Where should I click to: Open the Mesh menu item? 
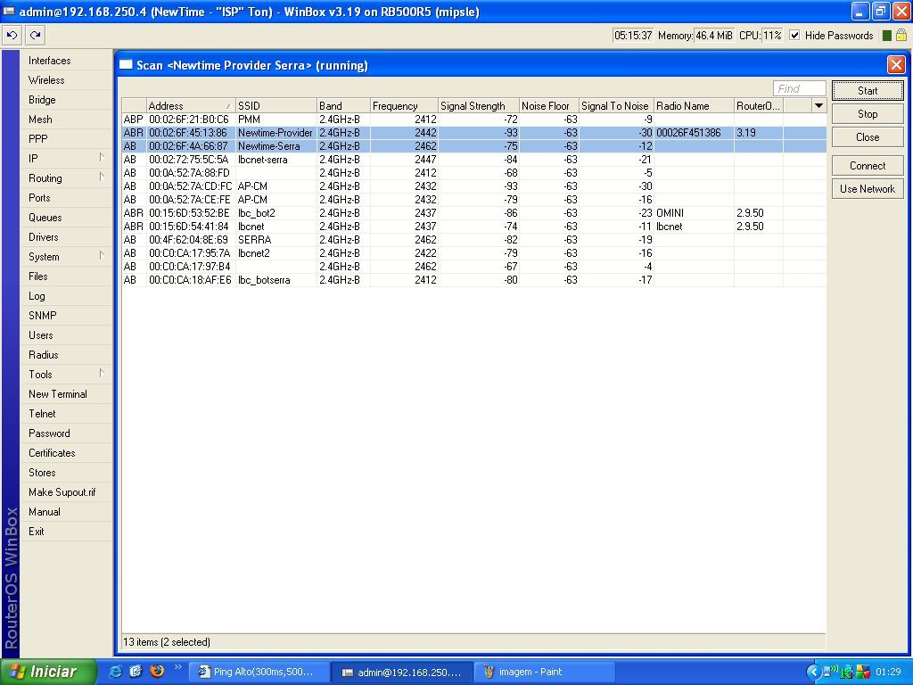click(66, 120)
